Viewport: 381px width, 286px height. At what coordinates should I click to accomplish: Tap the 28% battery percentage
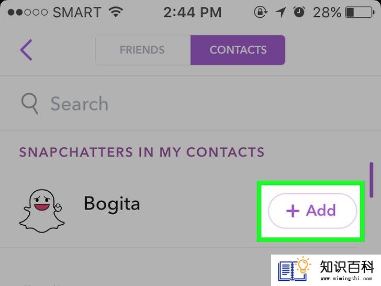click(x=327, y=12)
